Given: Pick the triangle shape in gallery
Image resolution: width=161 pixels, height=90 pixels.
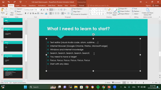Looking at the screenshot, I should pos(91,11).
